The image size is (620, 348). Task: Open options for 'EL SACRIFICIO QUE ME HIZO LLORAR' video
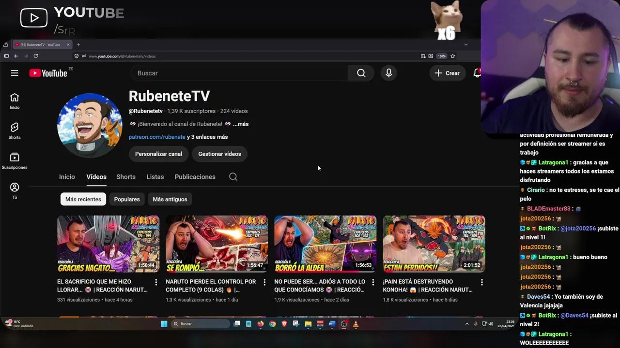(156, 282)
